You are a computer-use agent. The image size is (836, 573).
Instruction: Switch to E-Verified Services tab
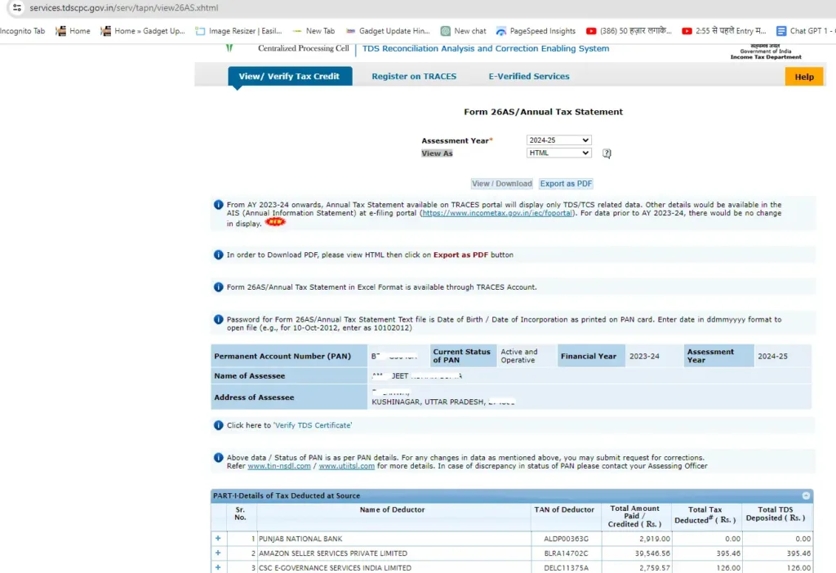pos(529,76)
